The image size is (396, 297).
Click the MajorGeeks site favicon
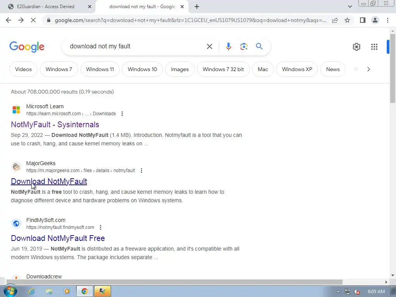coord(16,167)
